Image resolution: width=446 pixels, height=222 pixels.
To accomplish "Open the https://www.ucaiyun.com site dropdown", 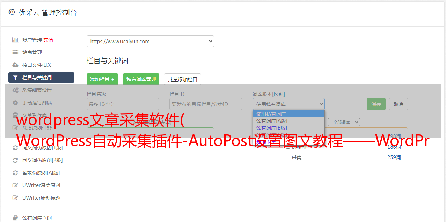I will tap(150, 41).
